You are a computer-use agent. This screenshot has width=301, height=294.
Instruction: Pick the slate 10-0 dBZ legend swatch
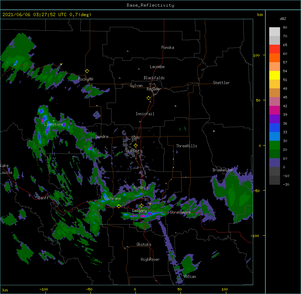[x=274, y=163]
